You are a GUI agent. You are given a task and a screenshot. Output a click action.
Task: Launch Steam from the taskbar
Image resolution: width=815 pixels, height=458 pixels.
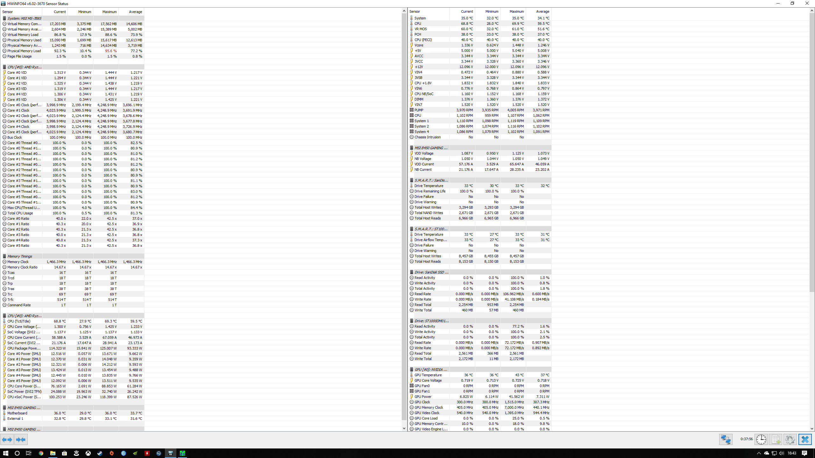click(100, 453)
